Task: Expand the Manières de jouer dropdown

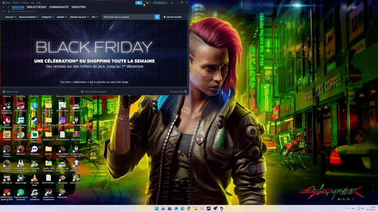Action: pos(79,17)
